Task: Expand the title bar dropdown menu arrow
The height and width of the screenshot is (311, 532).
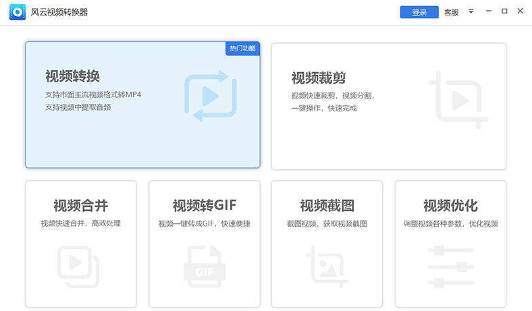Action: (x=471, y=11)
